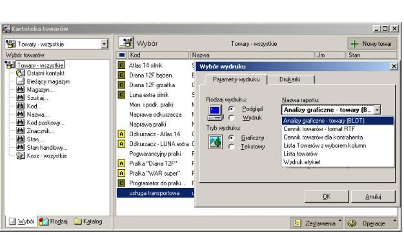Image resolution: width=404 pixels, height=235 pixels.
Task: Click the A marker of Pralka "Diana 12F"
Action: click(121, 163)
